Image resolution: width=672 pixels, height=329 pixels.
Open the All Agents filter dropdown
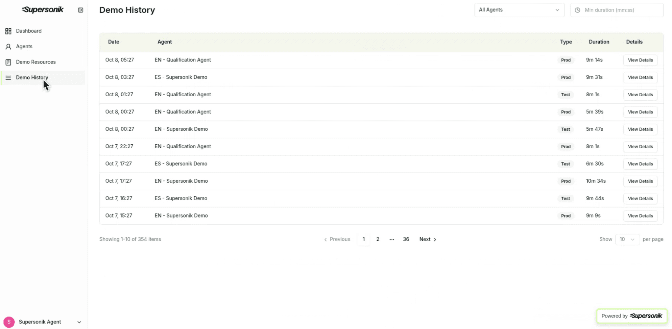[x=519, y=10]
